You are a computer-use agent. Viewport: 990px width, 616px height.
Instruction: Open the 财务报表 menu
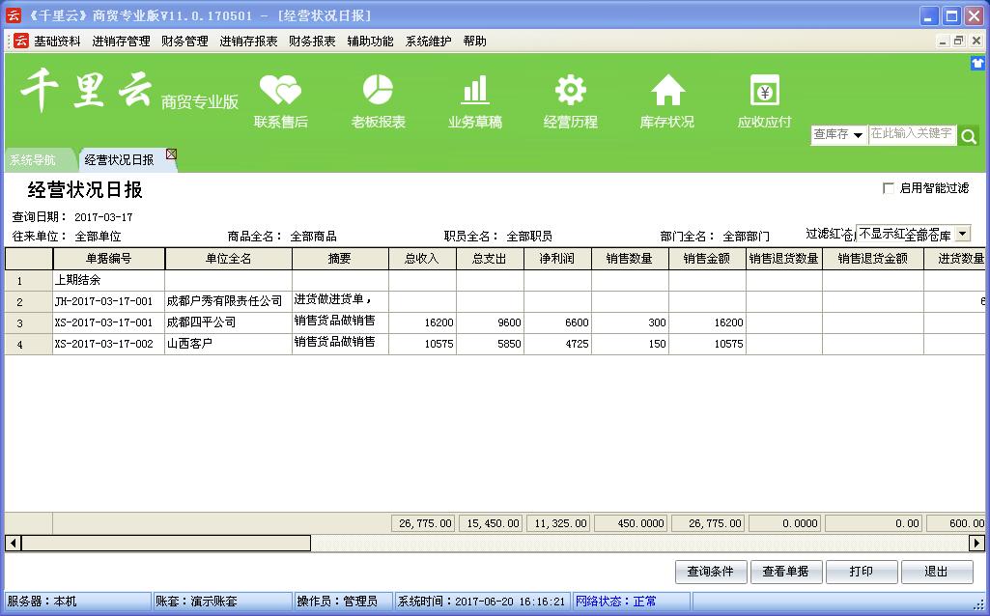point(312,42)
